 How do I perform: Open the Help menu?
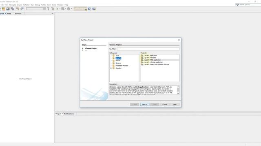[x=66, y=5]
